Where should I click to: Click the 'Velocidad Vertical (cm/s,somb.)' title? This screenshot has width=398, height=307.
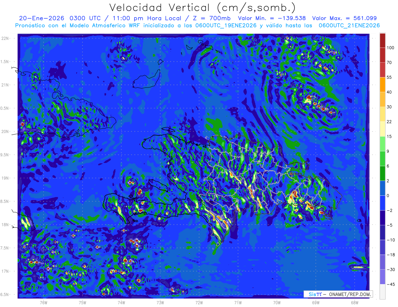click(202, 8)
